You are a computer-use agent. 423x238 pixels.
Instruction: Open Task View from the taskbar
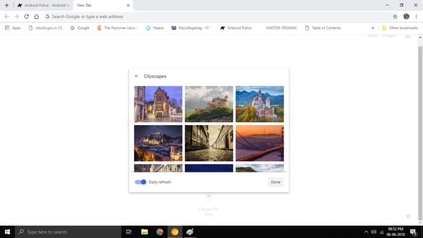128,232
